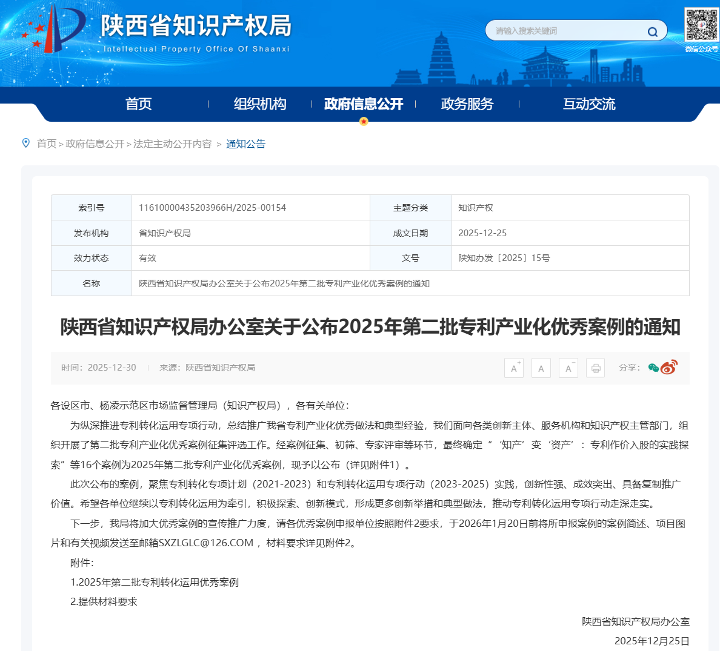The width and height of the screenshot is (720, 651).
Task: Reset font size with middle A button
Action: (x=541, y=368)
